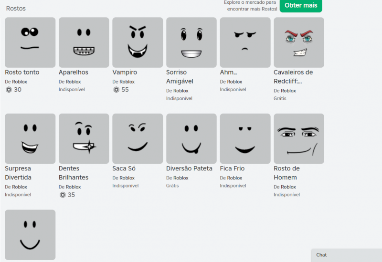Click the Robux icon beside price 35
The width and height of the screenshot is (382, 262).
[63, 195]
